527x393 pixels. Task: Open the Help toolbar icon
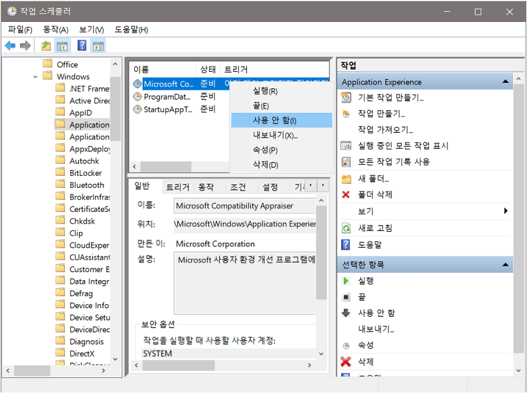click(x=82, y=45)
